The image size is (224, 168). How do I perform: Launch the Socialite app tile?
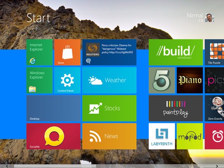click(53, 136)
